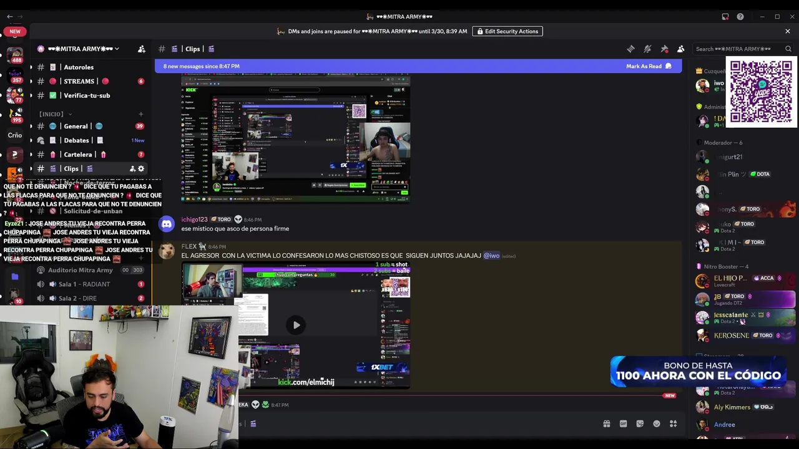Open the pinned messages icon
Screen dimensions: 799x449
click(x=664, y=49)
